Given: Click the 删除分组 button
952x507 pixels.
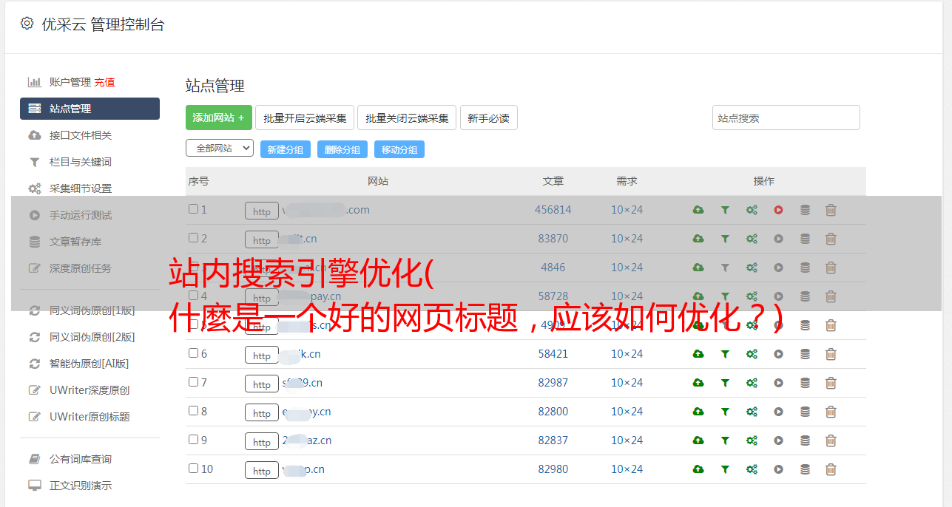Looking at the screenshot, I should pyautogui.click(x=342, y=149).
